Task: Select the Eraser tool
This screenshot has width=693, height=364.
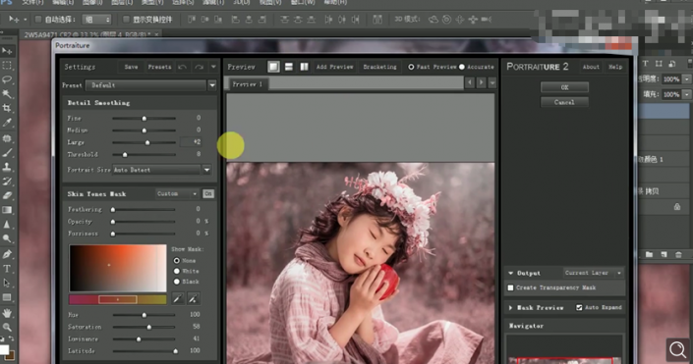Action: point(7,195)
